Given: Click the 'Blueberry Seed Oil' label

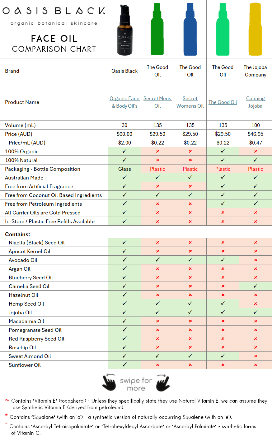Looking at the screenshot, I should click(x=31, y=277).
